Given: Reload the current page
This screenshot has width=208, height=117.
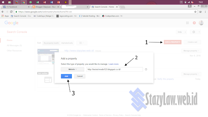Looking at the screenshot, I should [11, 12].
